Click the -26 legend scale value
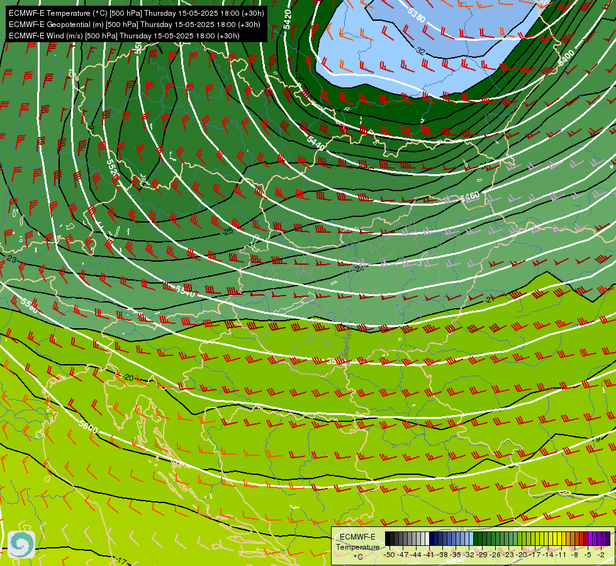This screenshot has height=566, width=616. 495,555
